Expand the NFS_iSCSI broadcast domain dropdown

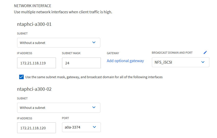point(180,62)
